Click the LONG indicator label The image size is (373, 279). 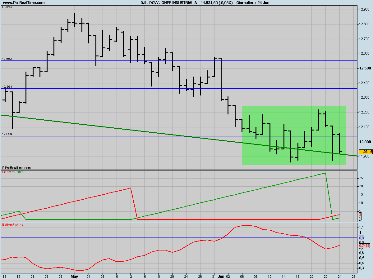tap(6, 172)
